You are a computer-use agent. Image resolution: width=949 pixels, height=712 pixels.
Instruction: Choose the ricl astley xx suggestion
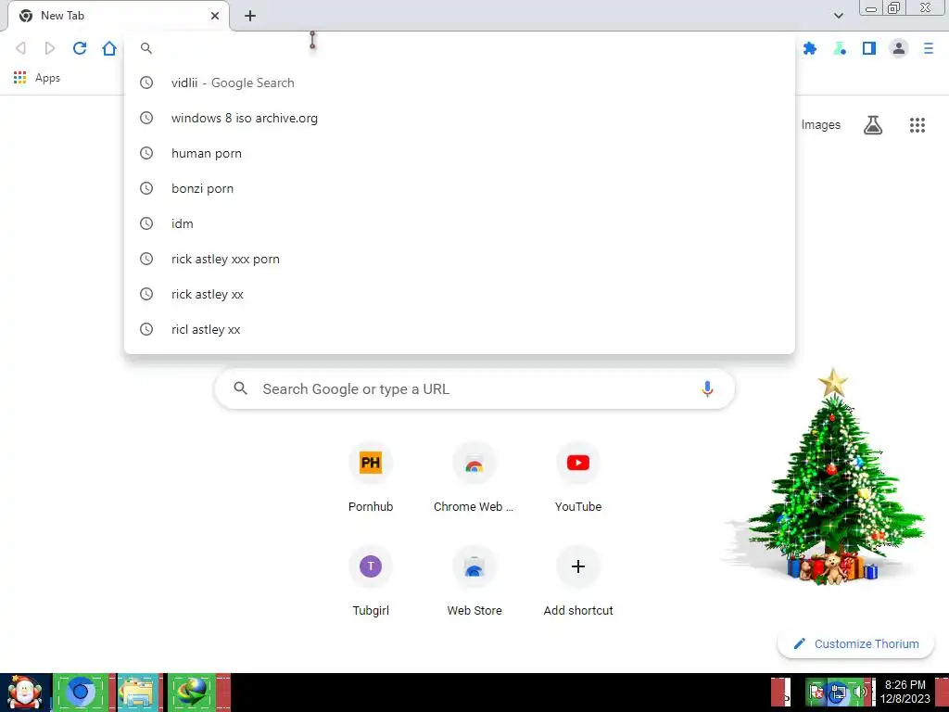tap(460, 329)
